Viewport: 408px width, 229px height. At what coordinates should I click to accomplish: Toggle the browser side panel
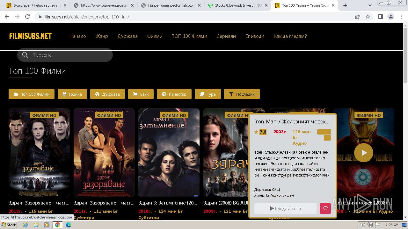(381, 17)
